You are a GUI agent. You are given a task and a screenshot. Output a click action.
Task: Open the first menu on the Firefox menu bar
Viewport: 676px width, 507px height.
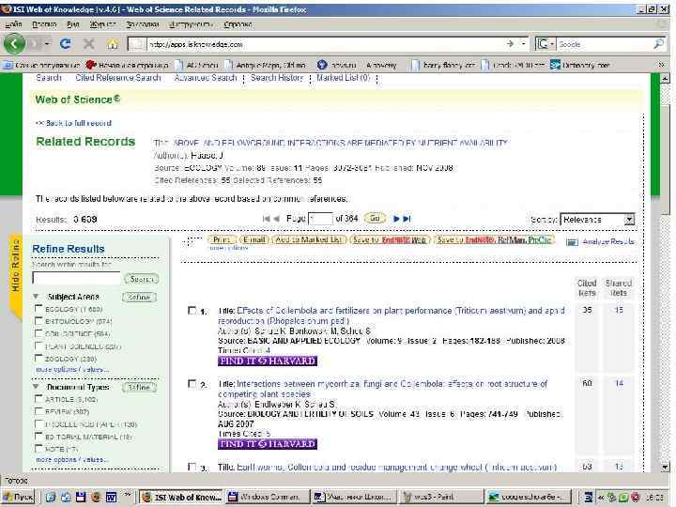[13, 24]
